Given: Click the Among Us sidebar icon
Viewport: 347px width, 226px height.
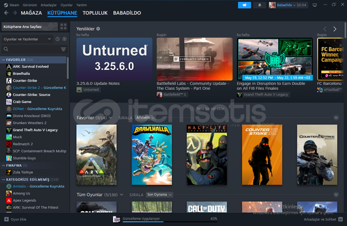Looking at the screenshot, I should click(x=9, y=194).
